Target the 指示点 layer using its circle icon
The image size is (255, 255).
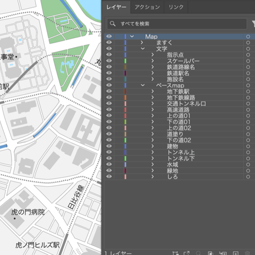point(248,55)
